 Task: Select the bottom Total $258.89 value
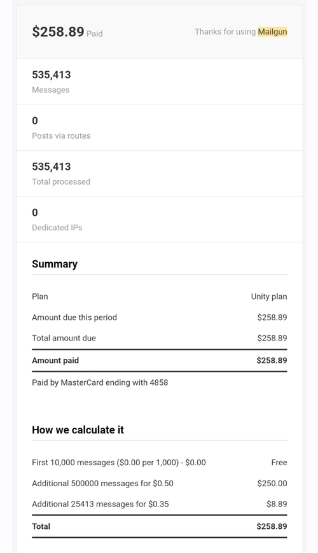(272, 526)
